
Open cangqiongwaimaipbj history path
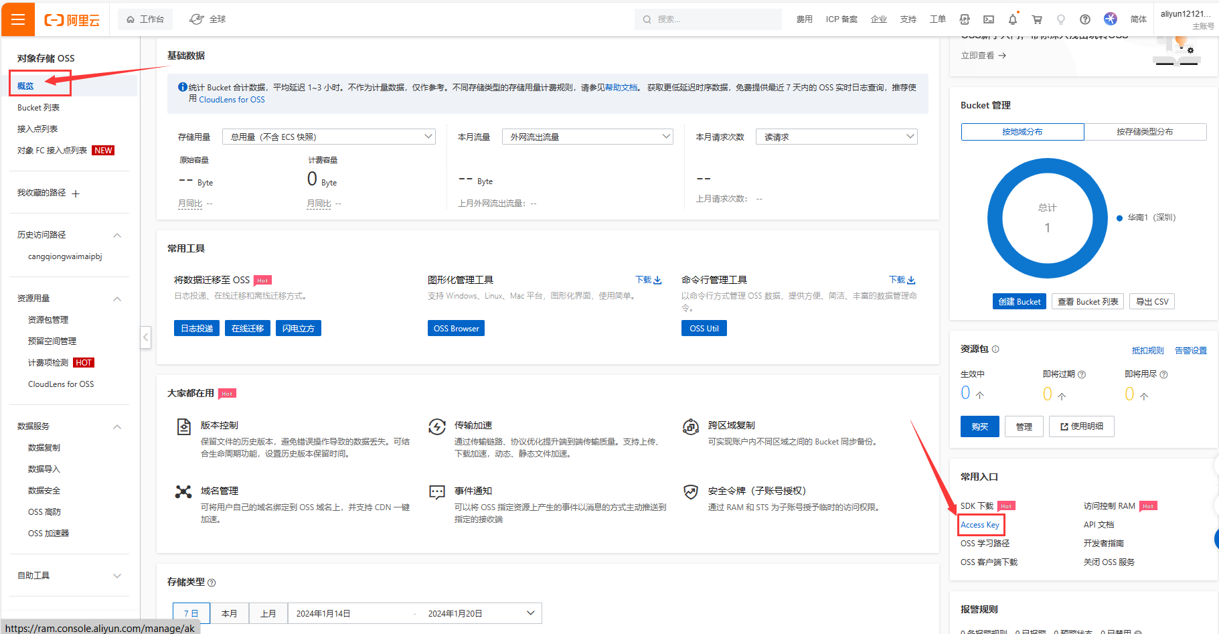[65, 256]
